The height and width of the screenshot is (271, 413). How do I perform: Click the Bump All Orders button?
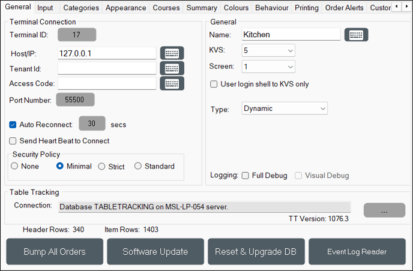click(x=55, y=252)
